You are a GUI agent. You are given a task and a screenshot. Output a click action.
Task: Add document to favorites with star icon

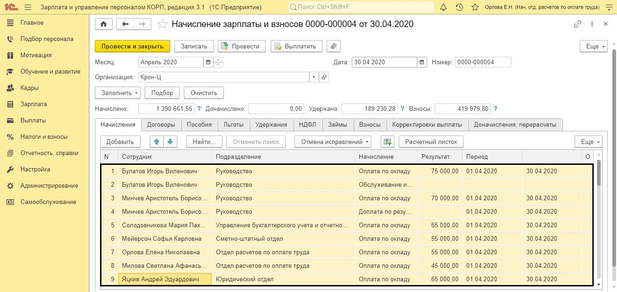coord(162,24)
